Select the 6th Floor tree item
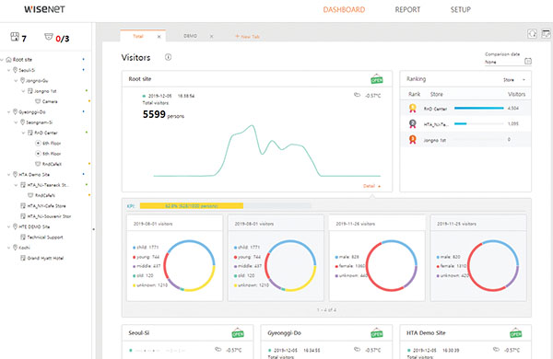 click(x=52, y=144)
